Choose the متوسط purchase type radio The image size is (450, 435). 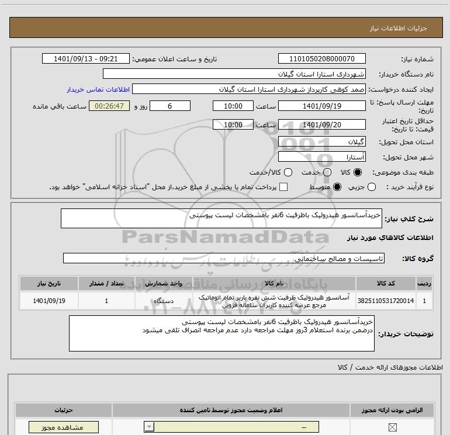tap(337, 187)
